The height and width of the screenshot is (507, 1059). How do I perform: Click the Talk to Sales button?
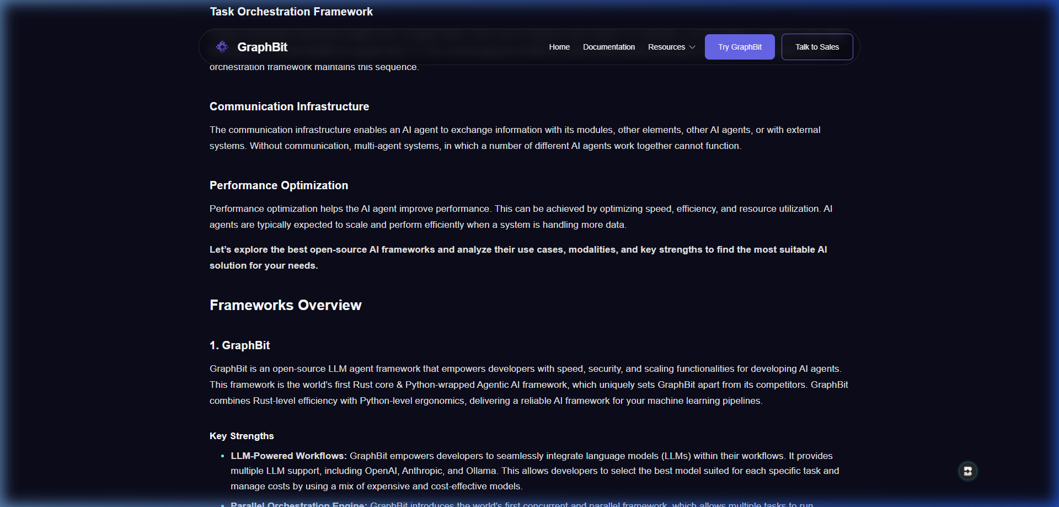pos(817,47)
